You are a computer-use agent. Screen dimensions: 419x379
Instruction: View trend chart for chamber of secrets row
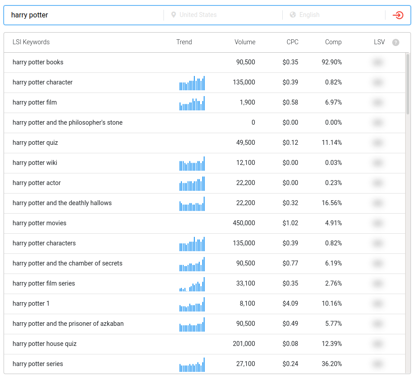192,264
